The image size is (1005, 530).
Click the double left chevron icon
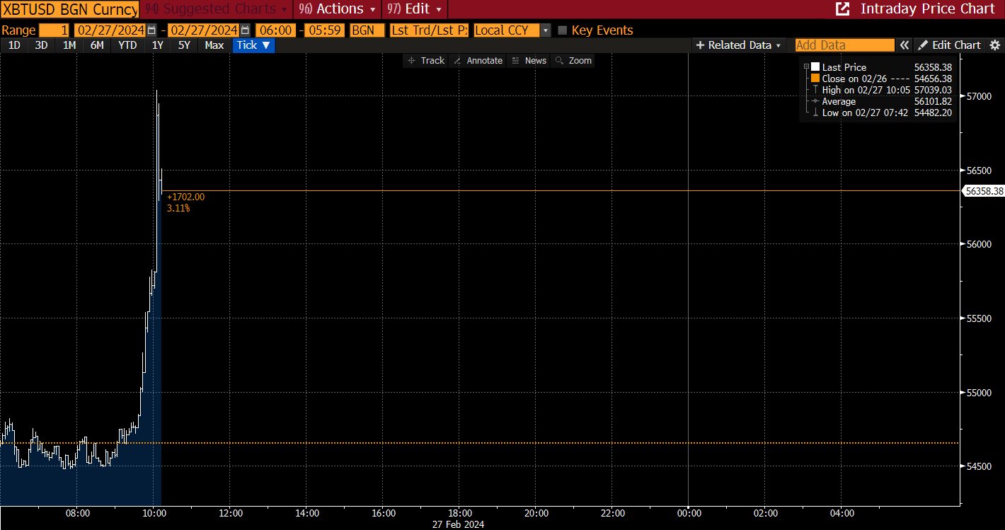coord(904,45)
